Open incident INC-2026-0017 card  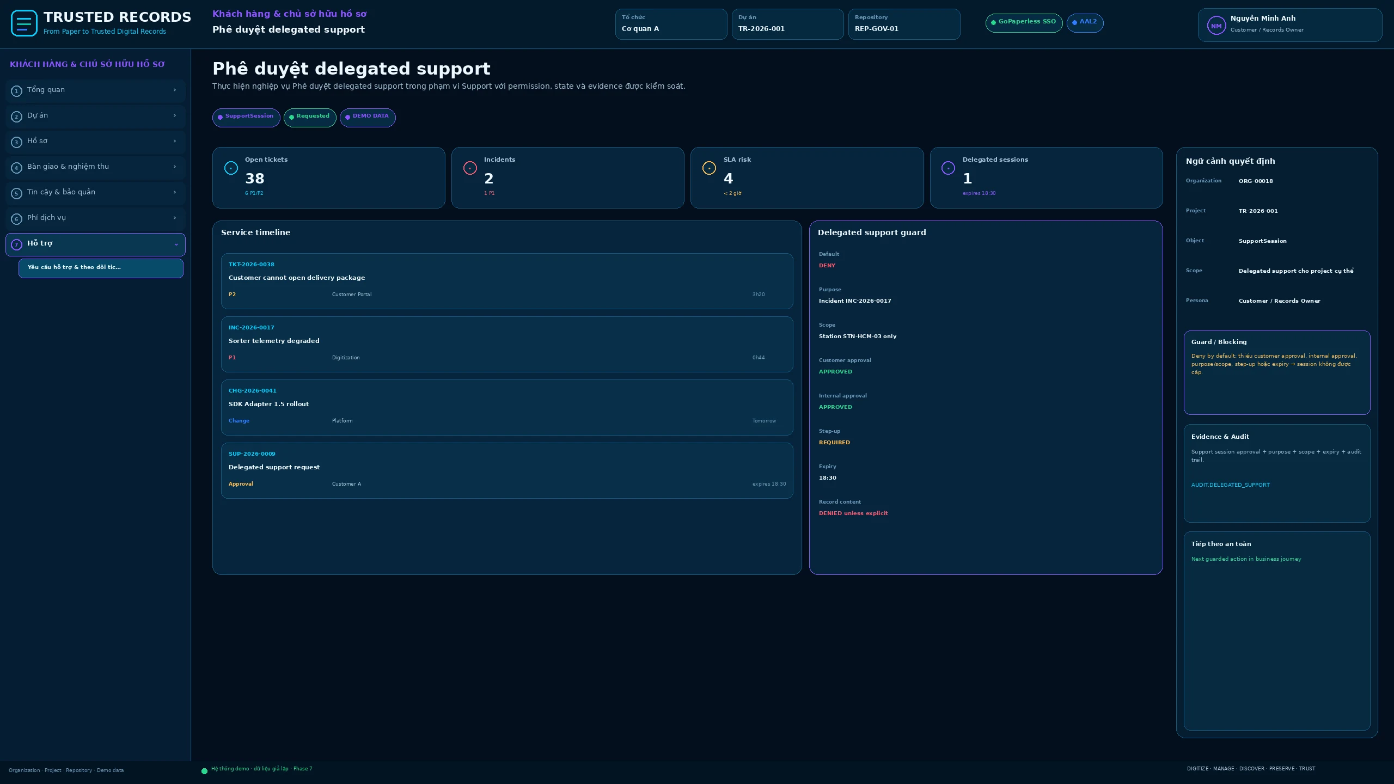(507, 344)
